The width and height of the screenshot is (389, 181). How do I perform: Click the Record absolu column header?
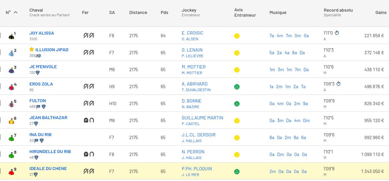338,10
